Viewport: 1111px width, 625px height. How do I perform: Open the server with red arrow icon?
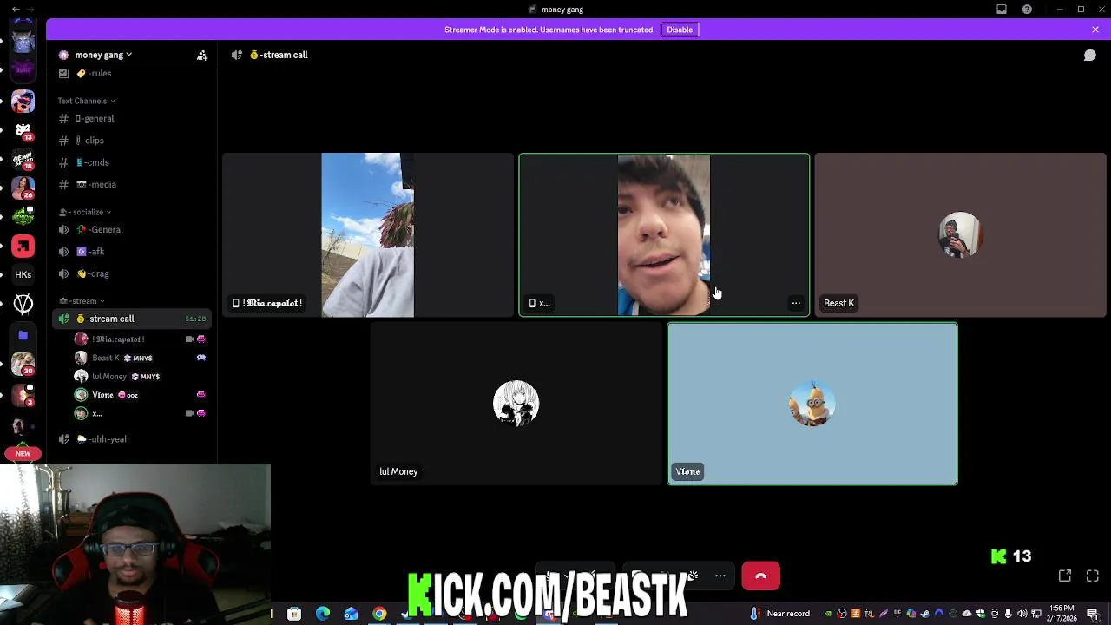tap(23, 247)
